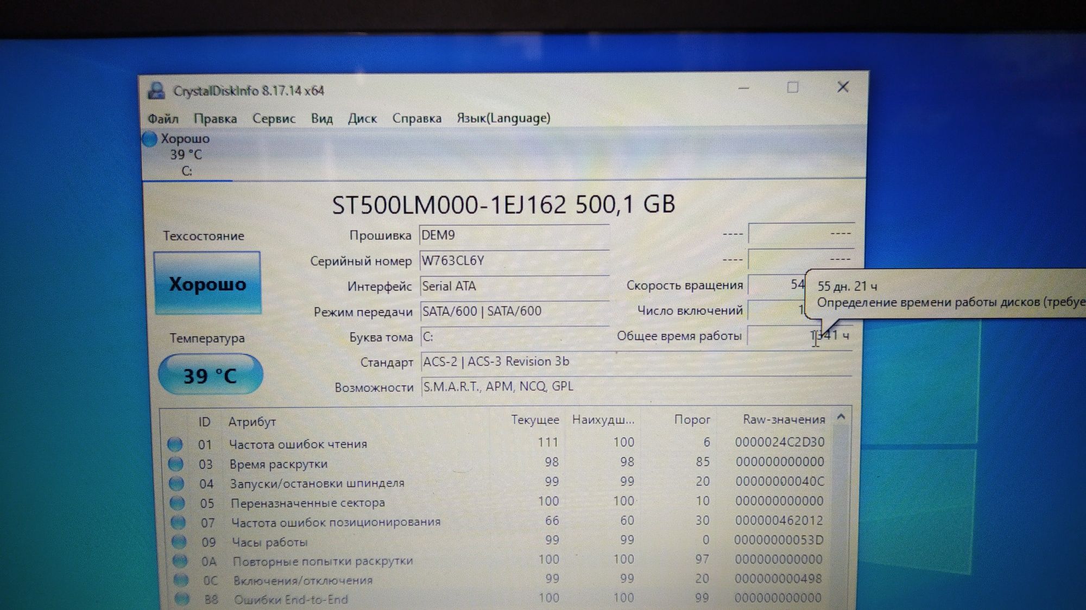Click the Текущее column header
This screenshot has height=610, width=1086.
(535, 420)
